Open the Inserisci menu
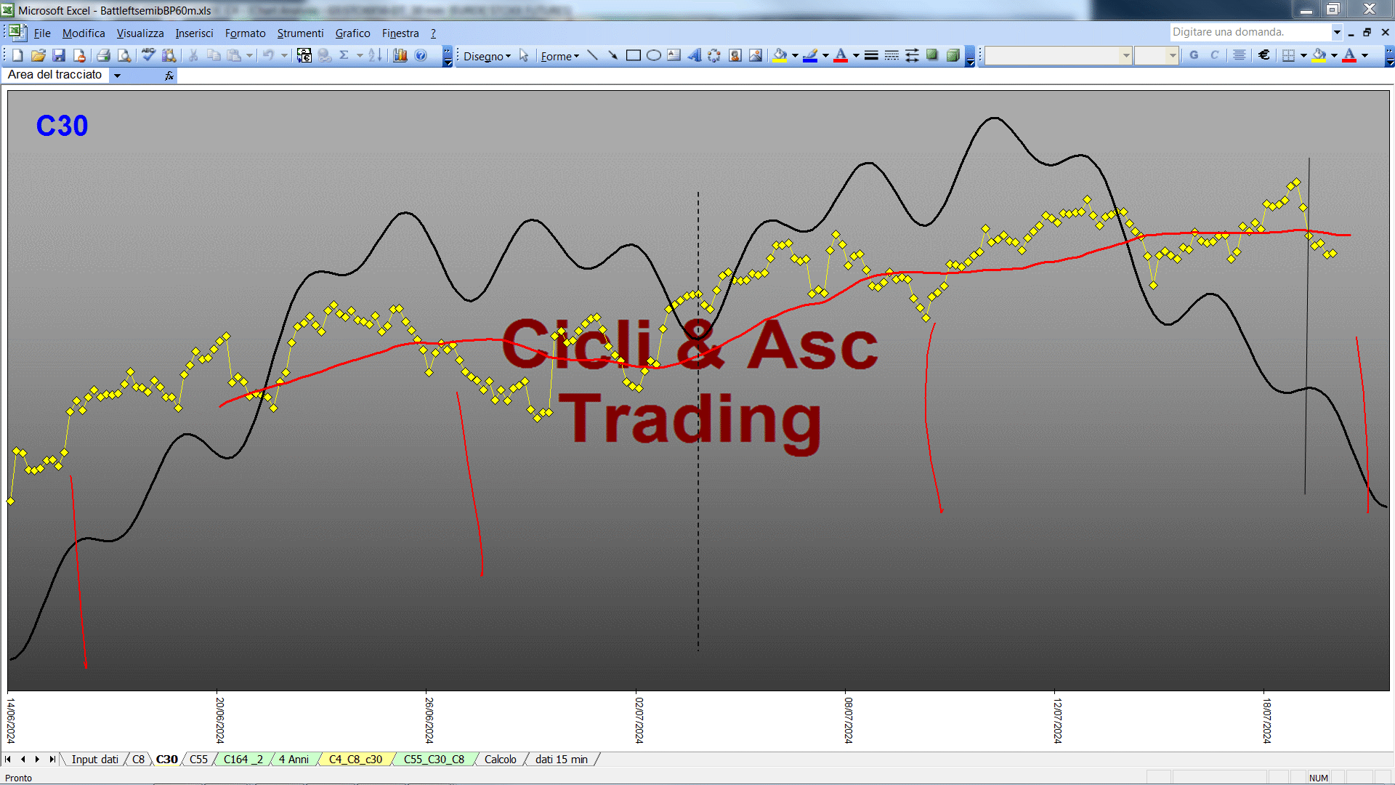The width and height of the screenshot is (1395, 785). pos(194,33)
